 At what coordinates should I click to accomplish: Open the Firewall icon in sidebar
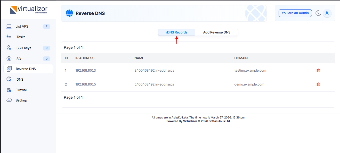9,90
